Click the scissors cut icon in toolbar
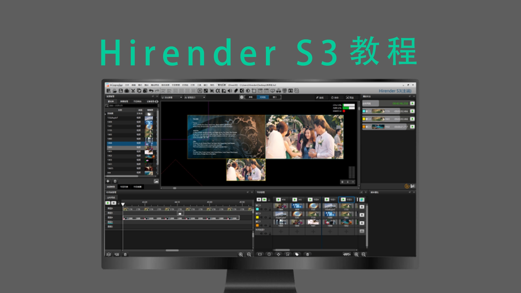Viewport: 521px width, 293px height. tap(133, 91)
